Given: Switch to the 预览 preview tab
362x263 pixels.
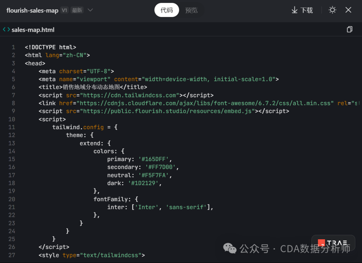Looking at the screenshot, I should [191, 10].
